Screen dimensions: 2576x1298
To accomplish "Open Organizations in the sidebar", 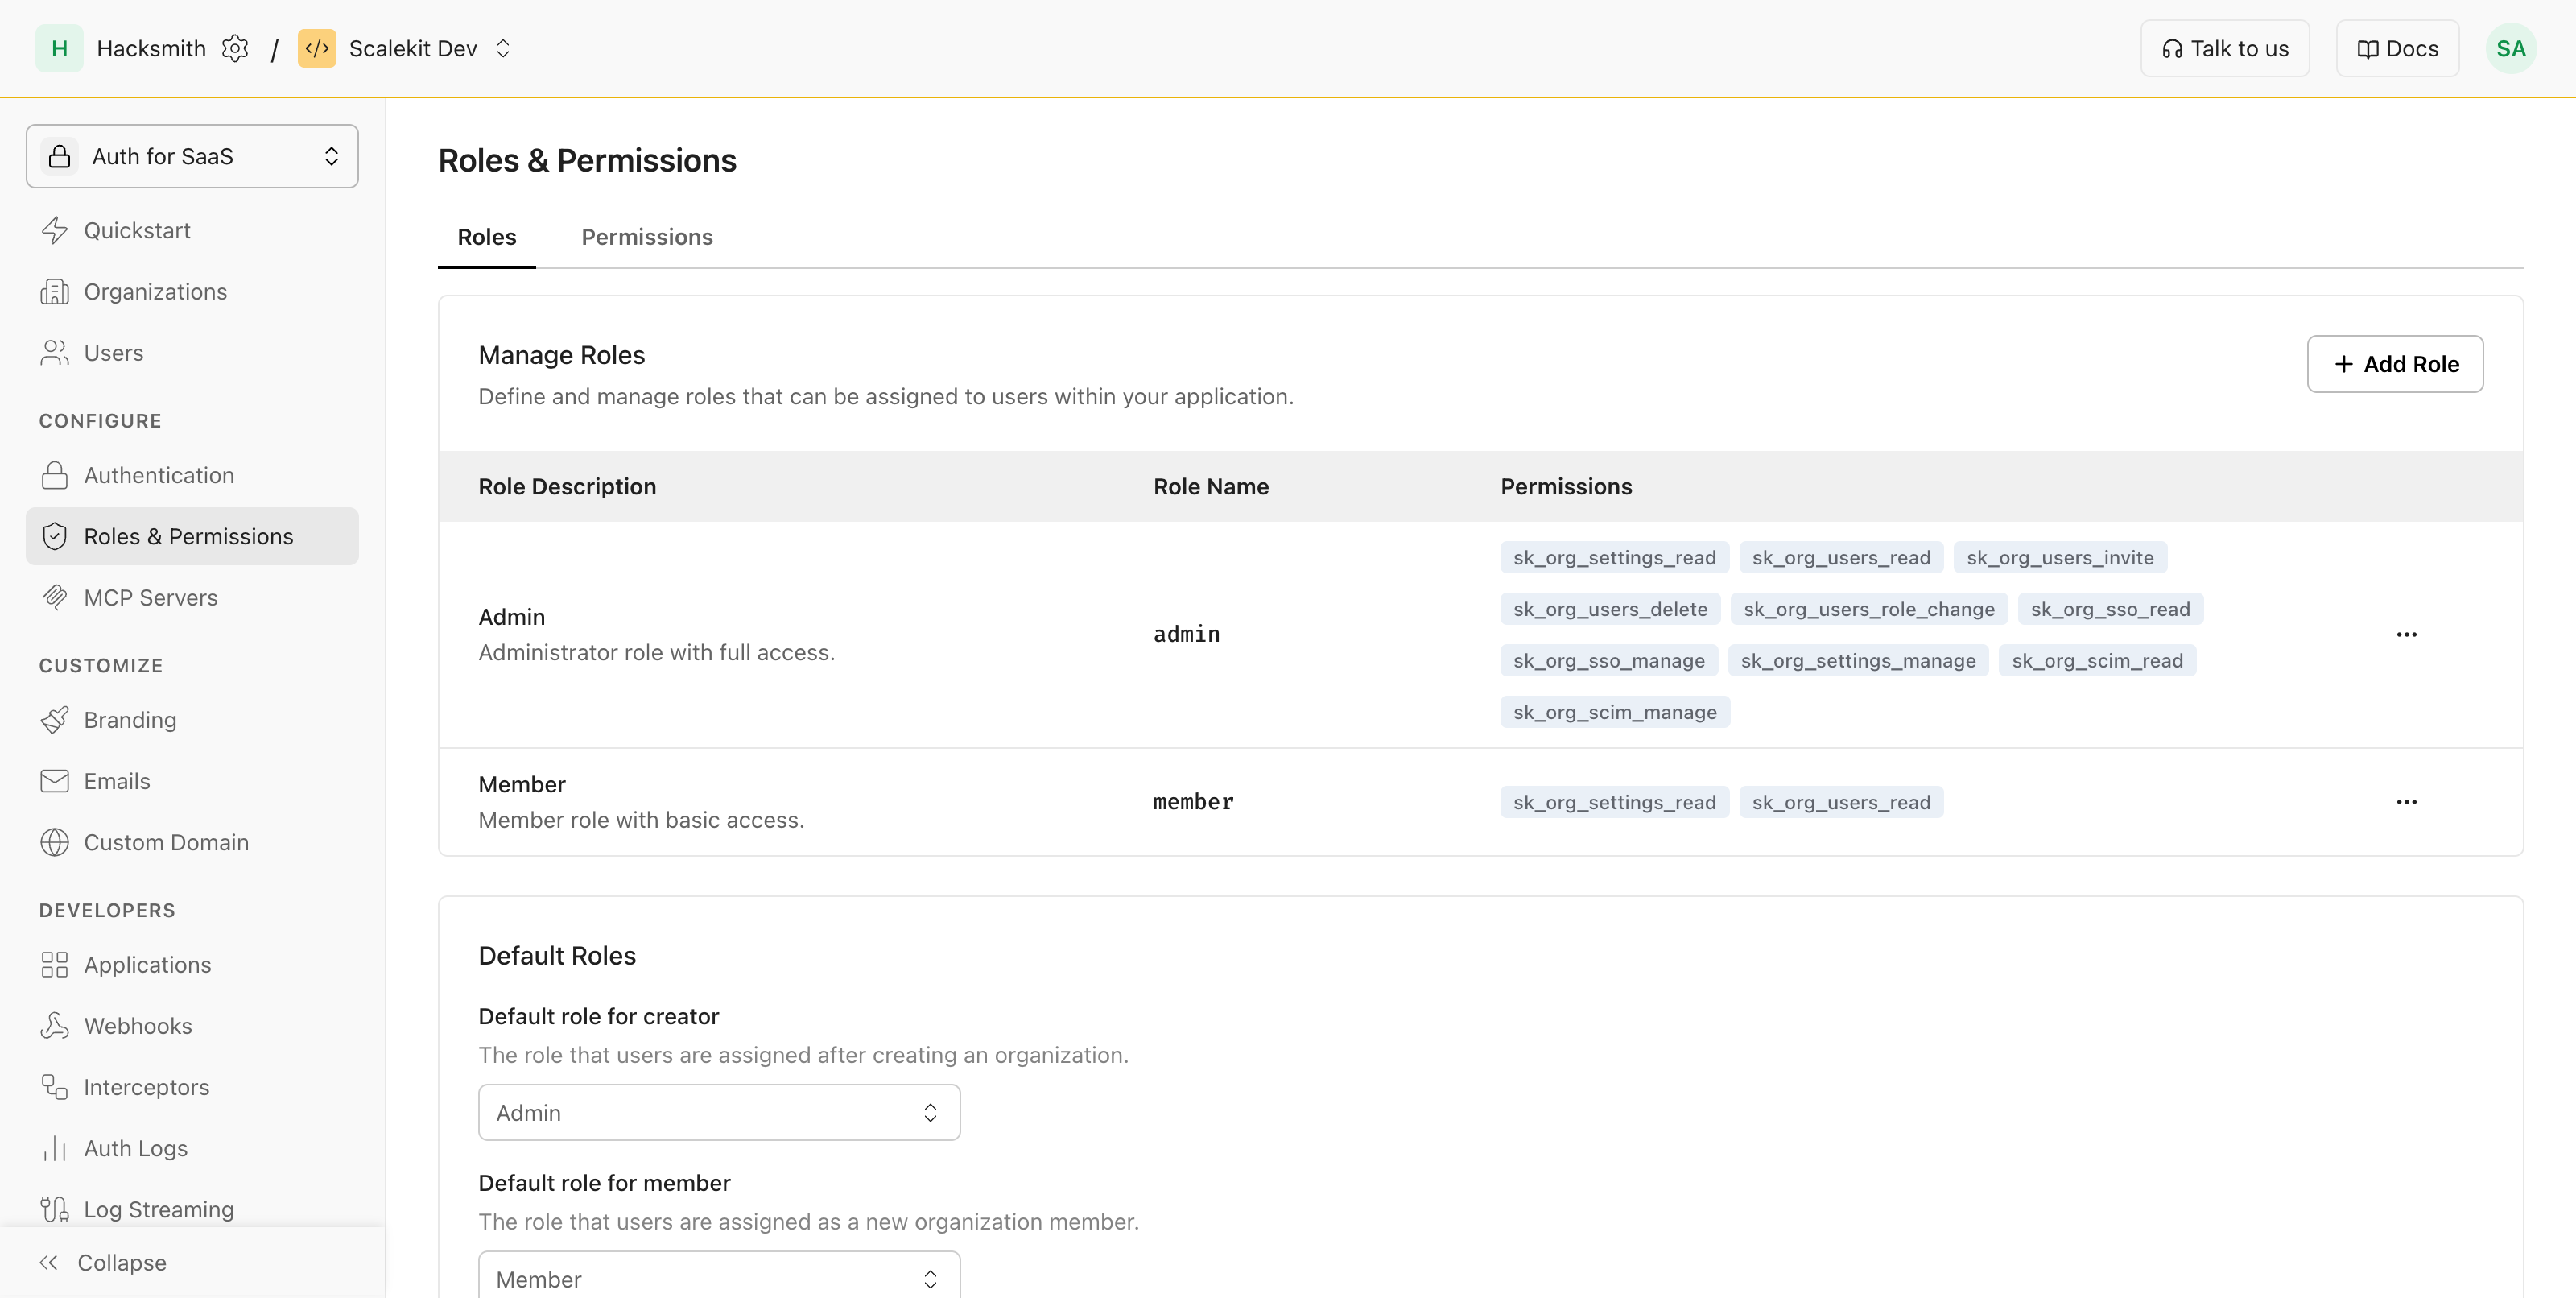I will coord(192,292).
